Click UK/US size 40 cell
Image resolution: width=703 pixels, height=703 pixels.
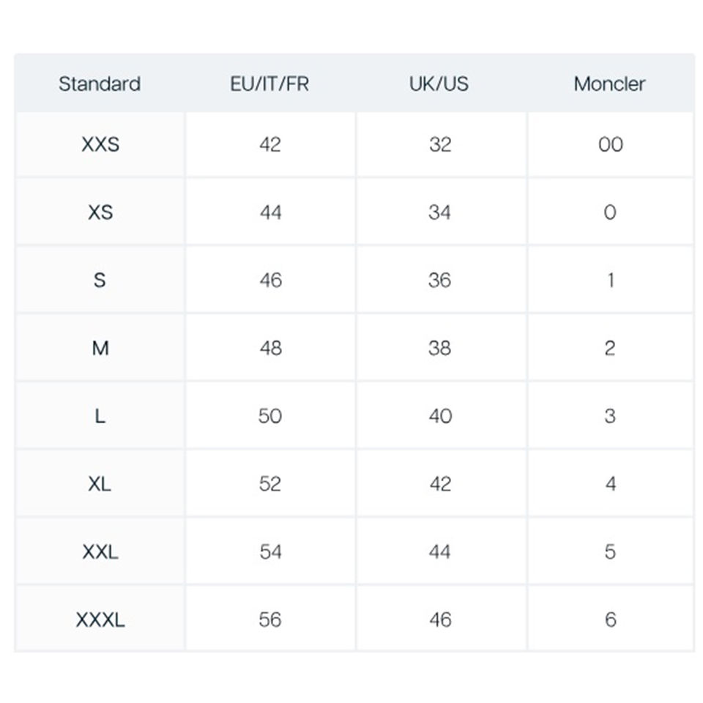pos(440,416)
